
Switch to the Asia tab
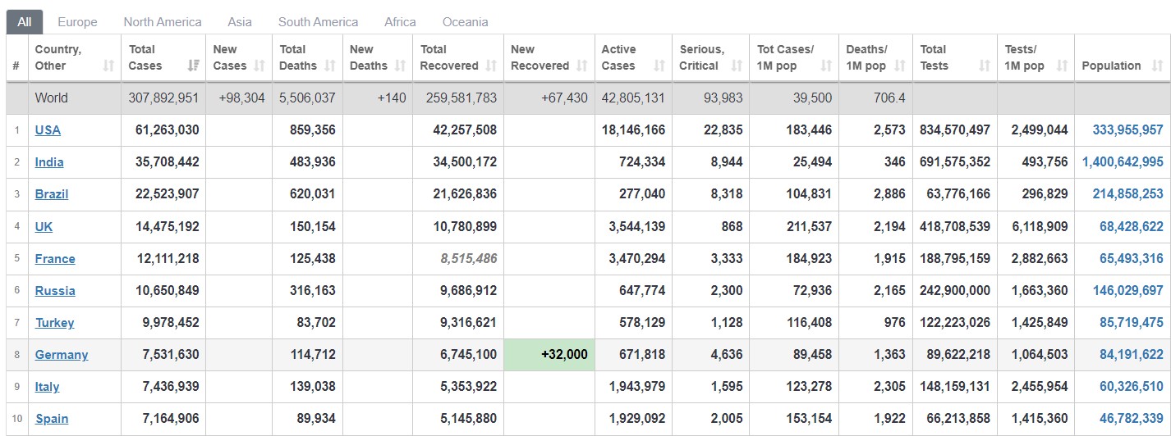240,22
